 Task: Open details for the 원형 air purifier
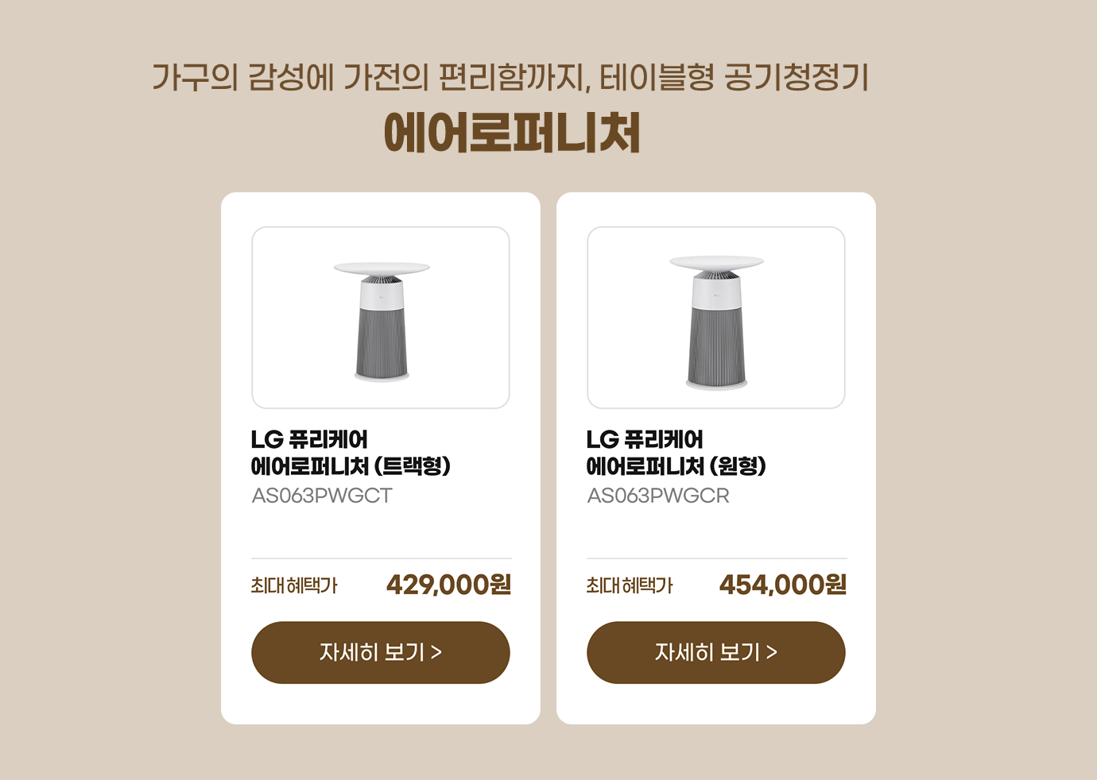tap(715, 652)
